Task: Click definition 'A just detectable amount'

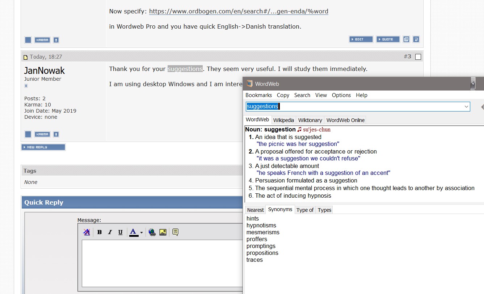Action: [x=287, y=166]
